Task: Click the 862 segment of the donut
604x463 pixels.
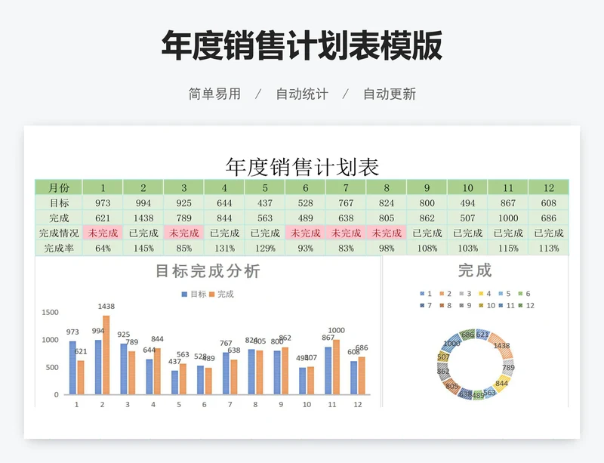Action: tap(443, 372)
